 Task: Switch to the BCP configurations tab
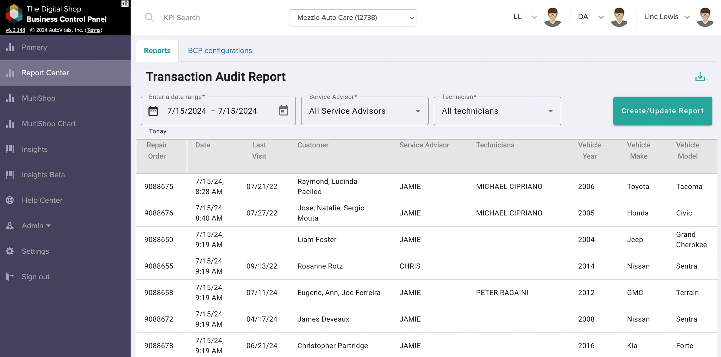pyautogui.click(x=220, y=51)
